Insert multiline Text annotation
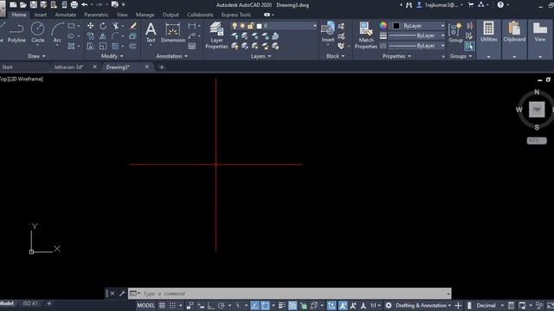 tap(151, 33)
